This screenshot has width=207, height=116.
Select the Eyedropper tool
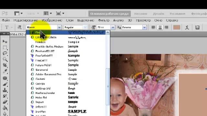(5, 71)
